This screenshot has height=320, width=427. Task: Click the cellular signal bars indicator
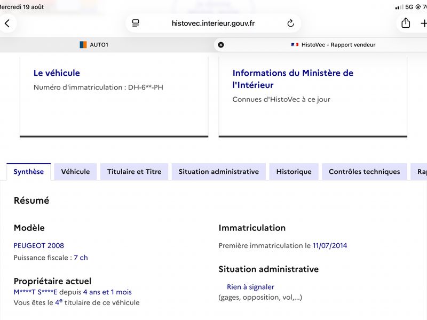(x=399, y=7)
